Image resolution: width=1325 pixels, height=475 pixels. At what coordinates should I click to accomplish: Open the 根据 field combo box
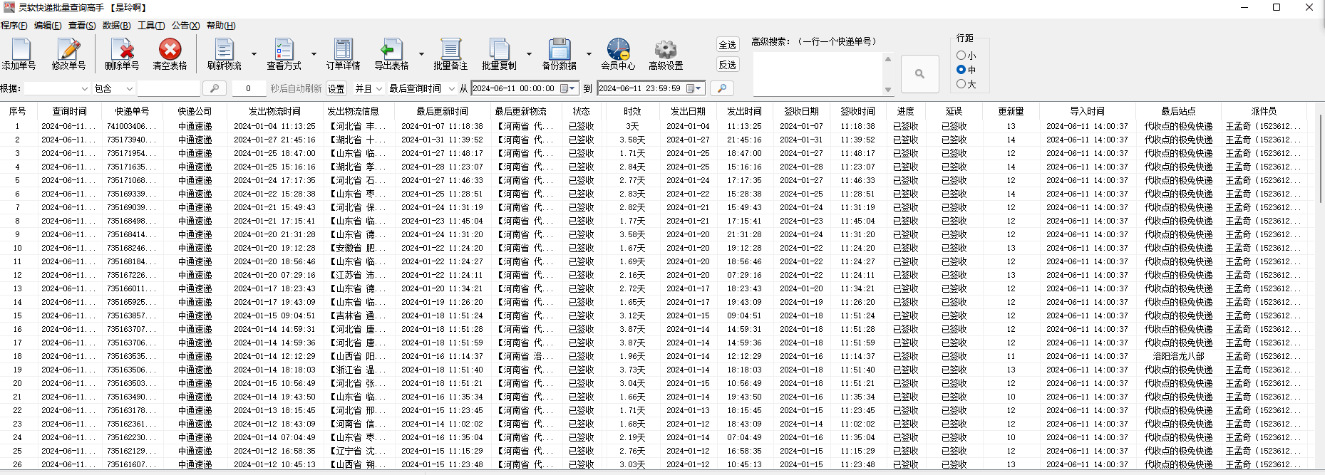click(57, 88)
